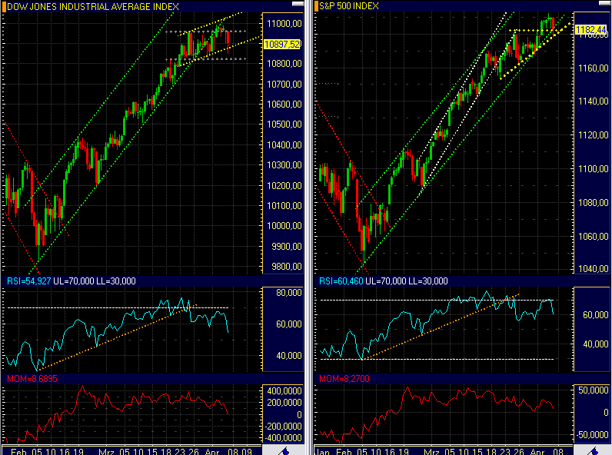This screenshot has width=612, height=455.
Task: Click the 400,0000 momentum axis value
Action: point(284,390)
